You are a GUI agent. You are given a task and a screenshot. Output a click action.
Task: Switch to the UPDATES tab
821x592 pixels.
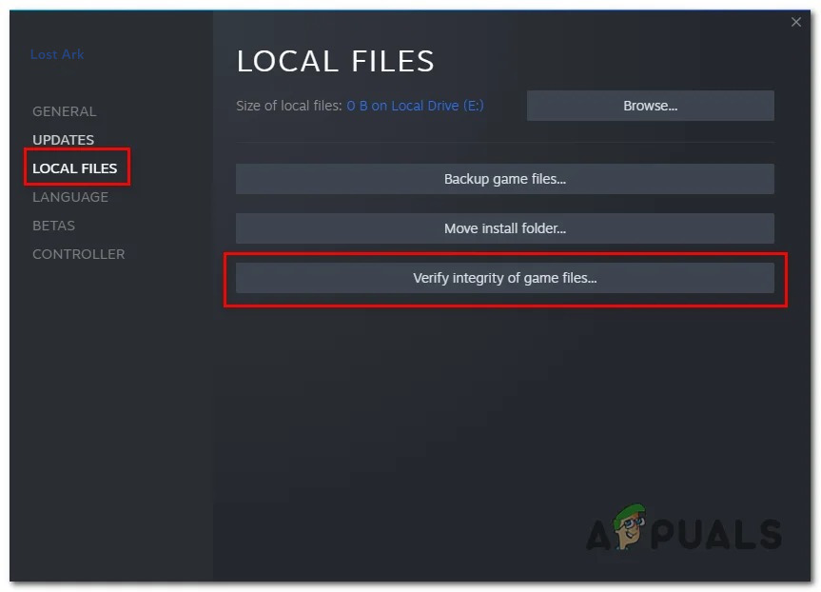point(64,140)
